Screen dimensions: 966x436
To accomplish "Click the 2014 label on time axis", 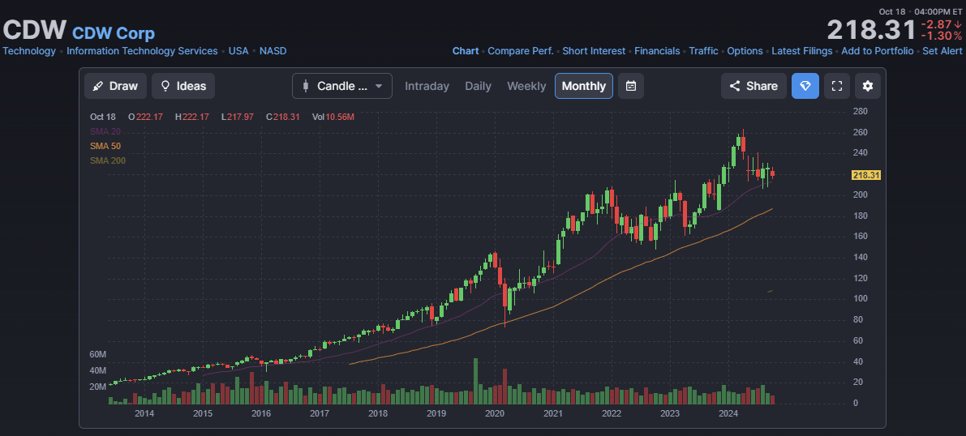I will [144, 413].
